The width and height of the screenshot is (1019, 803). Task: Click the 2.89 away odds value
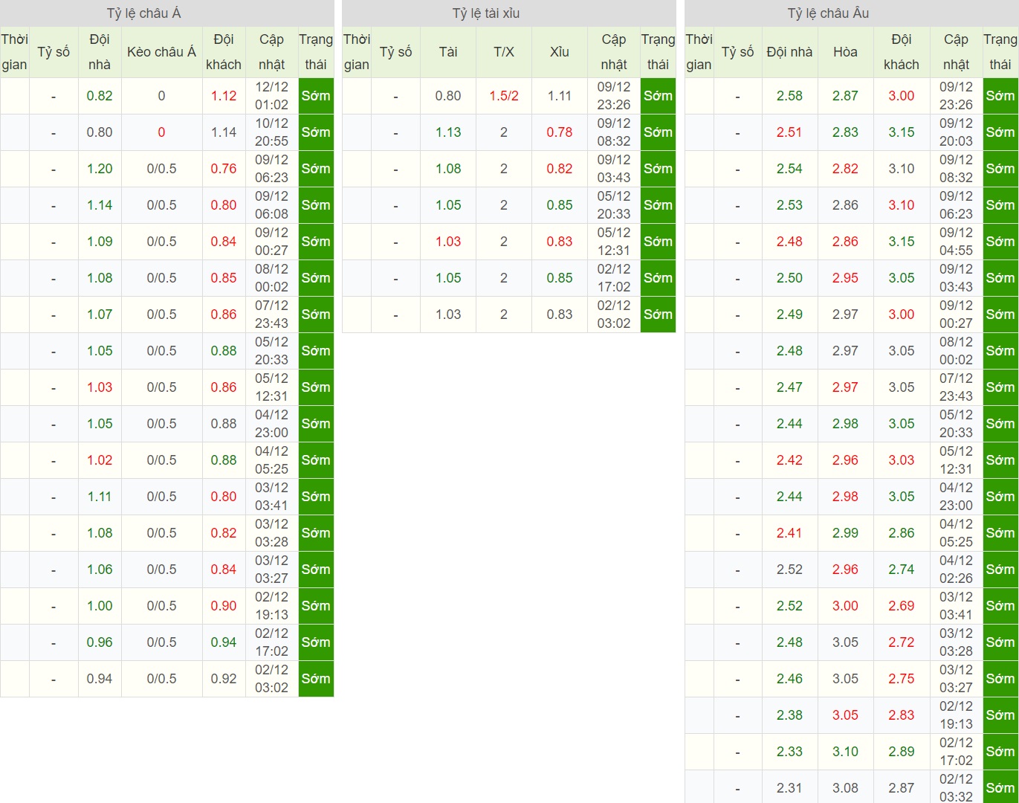pos(902,752)
